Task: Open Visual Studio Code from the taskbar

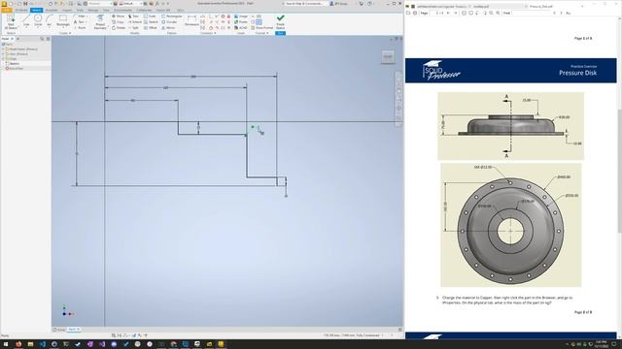Action: (x=42, y=344)
